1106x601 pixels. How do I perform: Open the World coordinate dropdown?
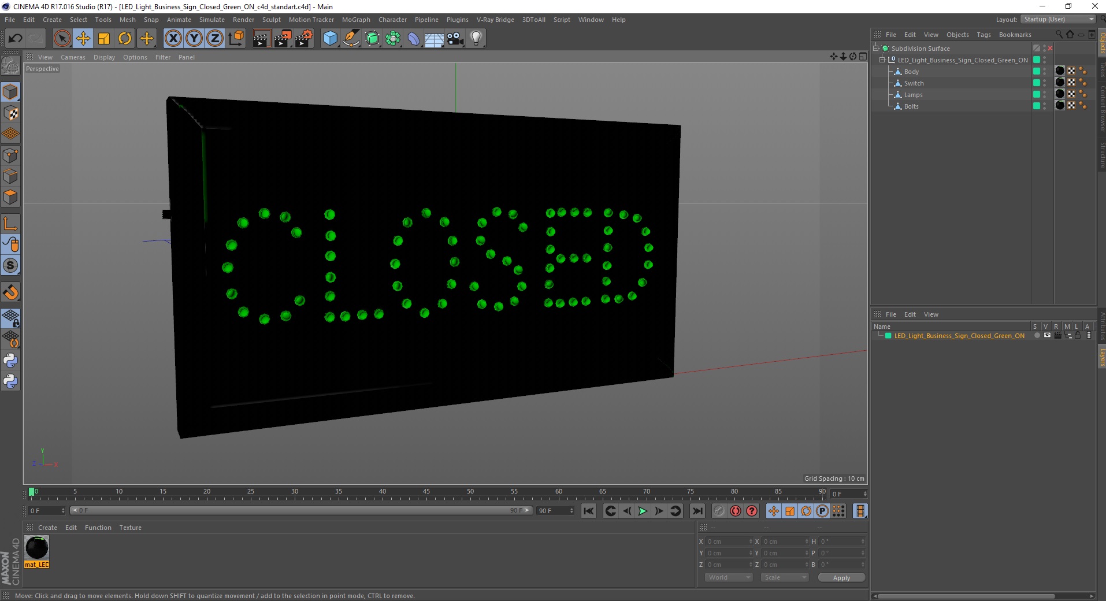[x=729, y=577]
